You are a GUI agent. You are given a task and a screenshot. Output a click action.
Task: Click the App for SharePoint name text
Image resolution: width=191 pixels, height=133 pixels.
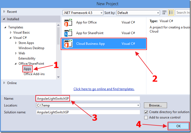coord(90,33)
